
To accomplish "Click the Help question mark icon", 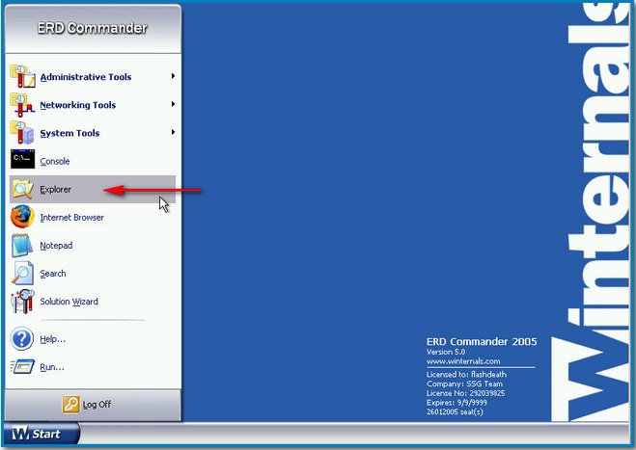I will pyautogui.click(x=22, y=338).
